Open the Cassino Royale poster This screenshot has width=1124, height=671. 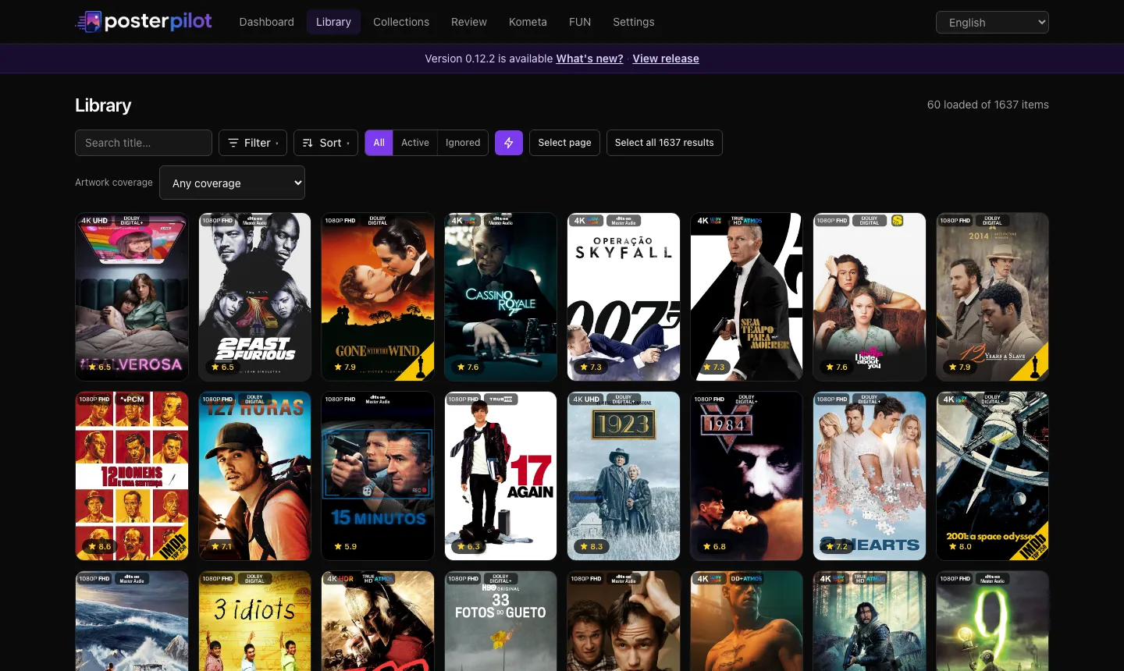[501, 296]
